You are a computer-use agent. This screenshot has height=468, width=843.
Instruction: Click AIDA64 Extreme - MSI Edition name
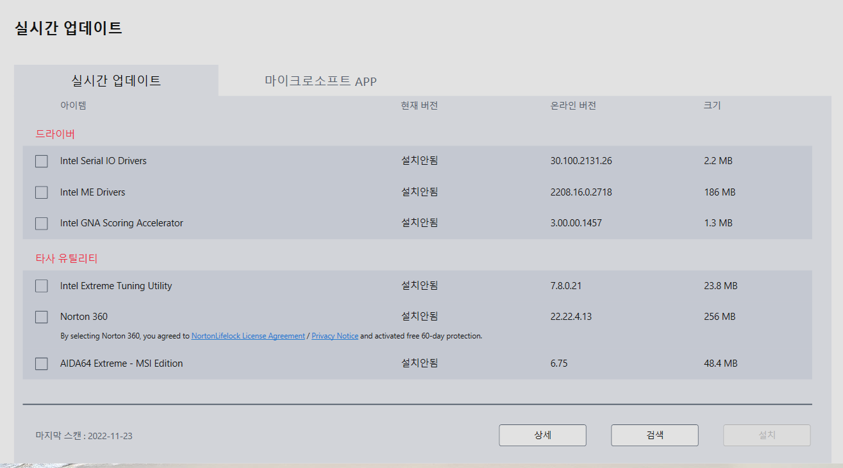(x=122, y=364)
